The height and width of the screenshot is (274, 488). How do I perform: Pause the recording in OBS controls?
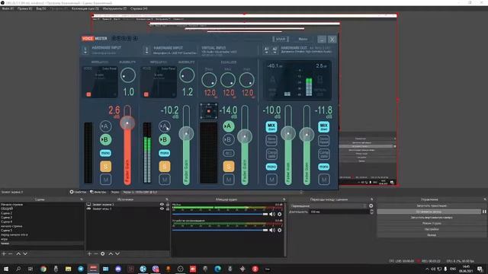pos(484,212)
